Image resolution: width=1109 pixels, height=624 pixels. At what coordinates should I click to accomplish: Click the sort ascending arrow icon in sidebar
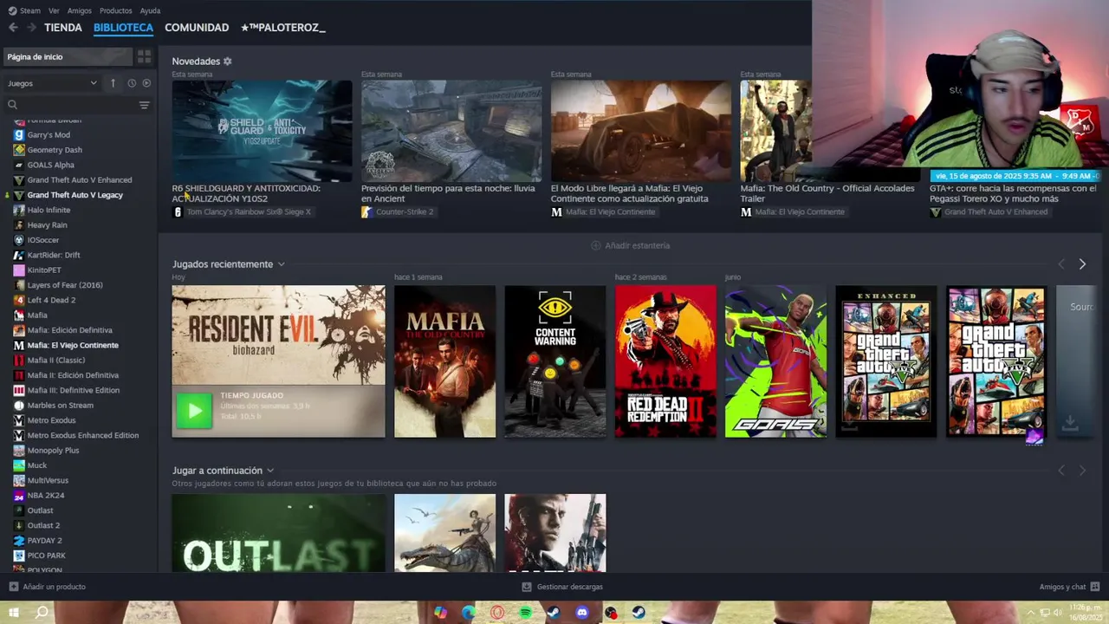click(113, 83)
